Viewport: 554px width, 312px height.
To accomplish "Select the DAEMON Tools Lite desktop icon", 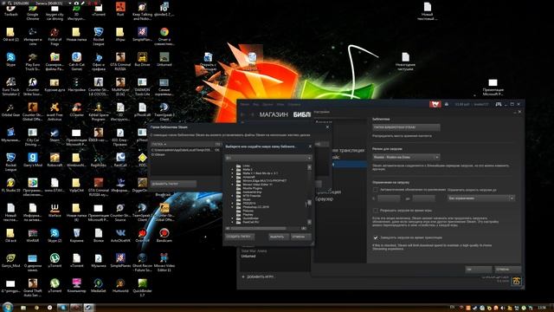I will [142, 87].
